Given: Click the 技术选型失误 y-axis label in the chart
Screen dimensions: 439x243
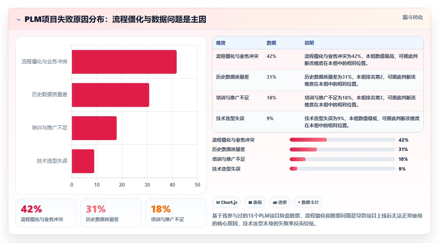Looking at the screenshot, I should coord(52,161).
